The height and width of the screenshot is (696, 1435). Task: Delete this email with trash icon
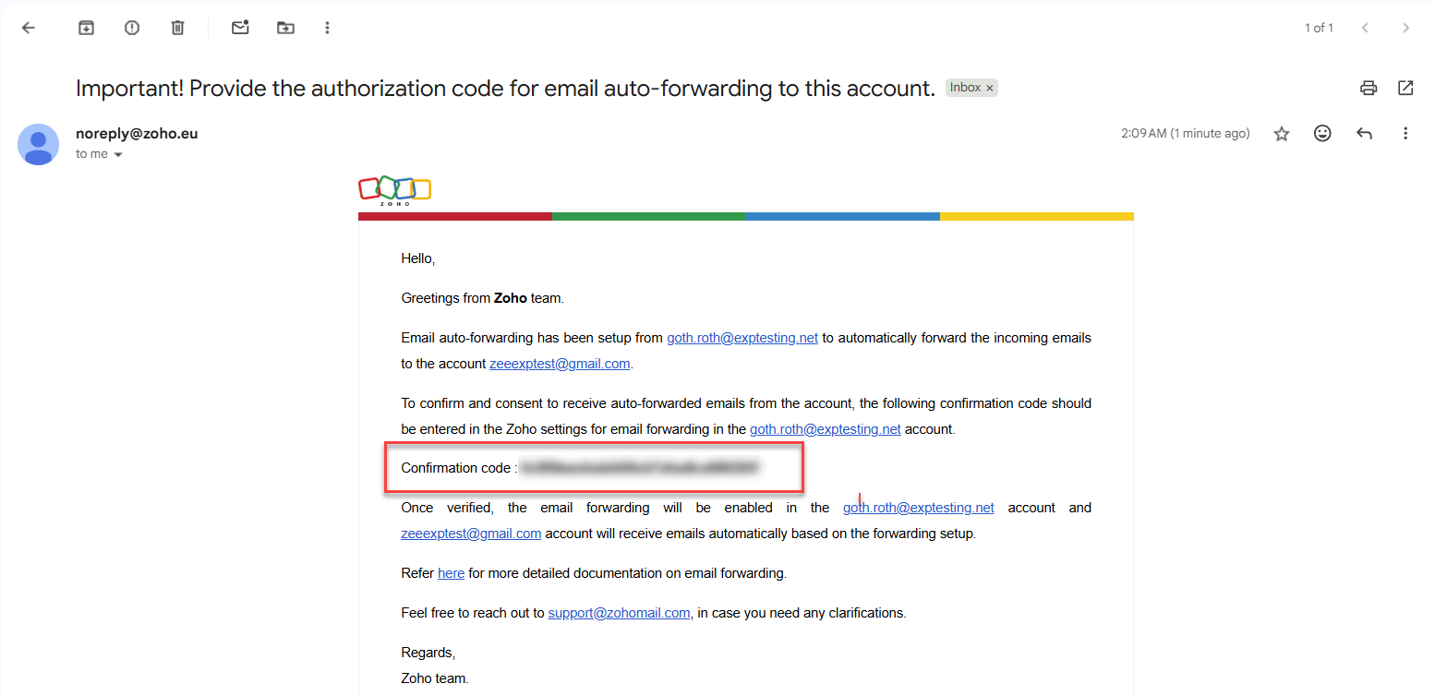tap(178, 28)
